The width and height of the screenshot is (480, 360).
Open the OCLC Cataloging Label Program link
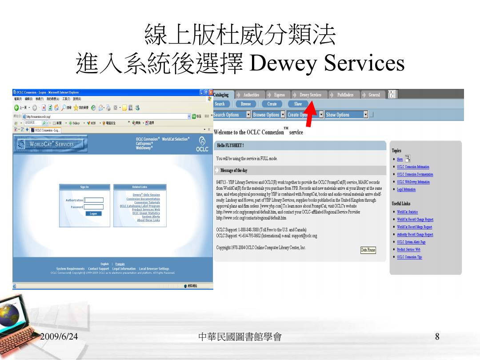[x=140, y=206]
